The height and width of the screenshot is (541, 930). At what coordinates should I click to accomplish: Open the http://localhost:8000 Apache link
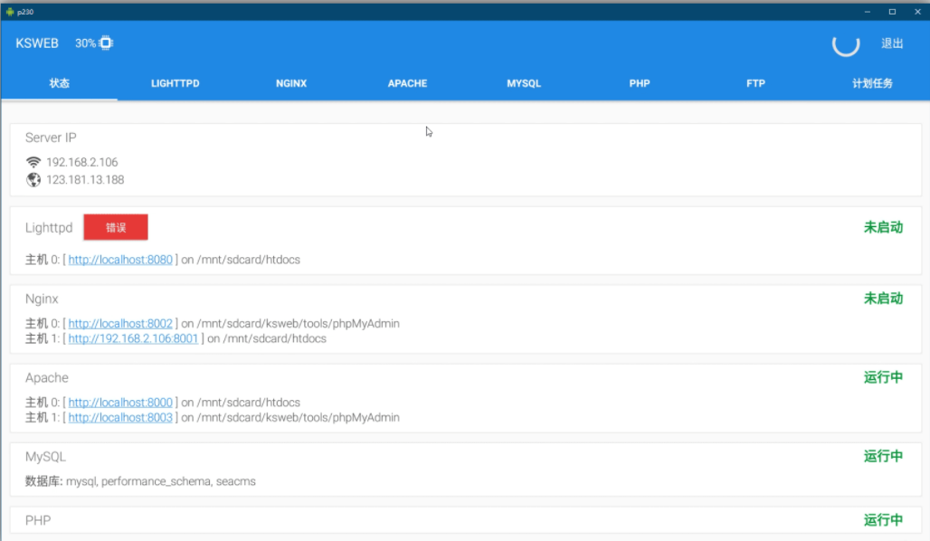tap(120, 403)
